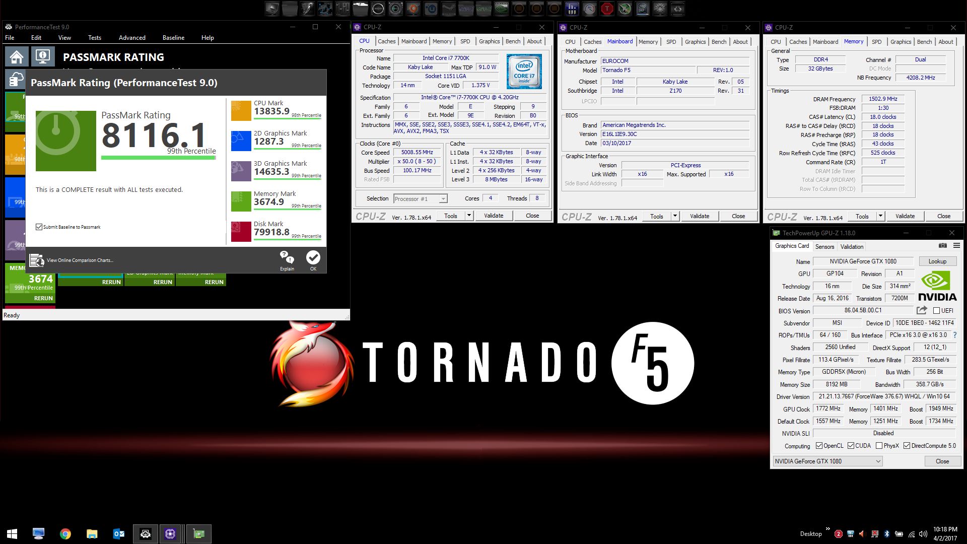Open the NVIDIA GeForce GTX 1080 GPU selector dropdown

tap(827, 461)
